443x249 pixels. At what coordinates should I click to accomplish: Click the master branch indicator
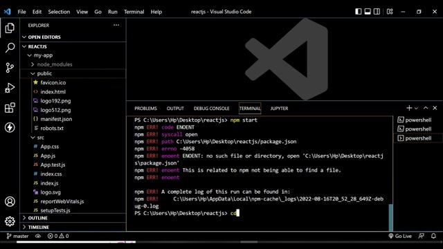click(x=17, y=236)
